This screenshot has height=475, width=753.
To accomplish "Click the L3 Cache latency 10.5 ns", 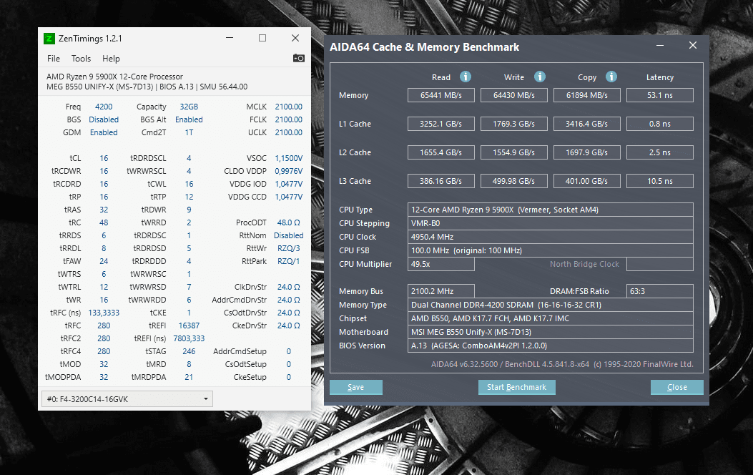I will point(660,181).
